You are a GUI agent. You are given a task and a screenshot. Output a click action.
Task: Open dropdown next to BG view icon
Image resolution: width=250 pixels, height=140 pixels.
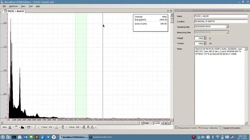pos(13,127)
